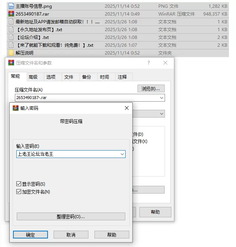The width and height of the screenshot is (236, 247).
Task: Click the 解压说明 folder icon
Action: [11, 53]
